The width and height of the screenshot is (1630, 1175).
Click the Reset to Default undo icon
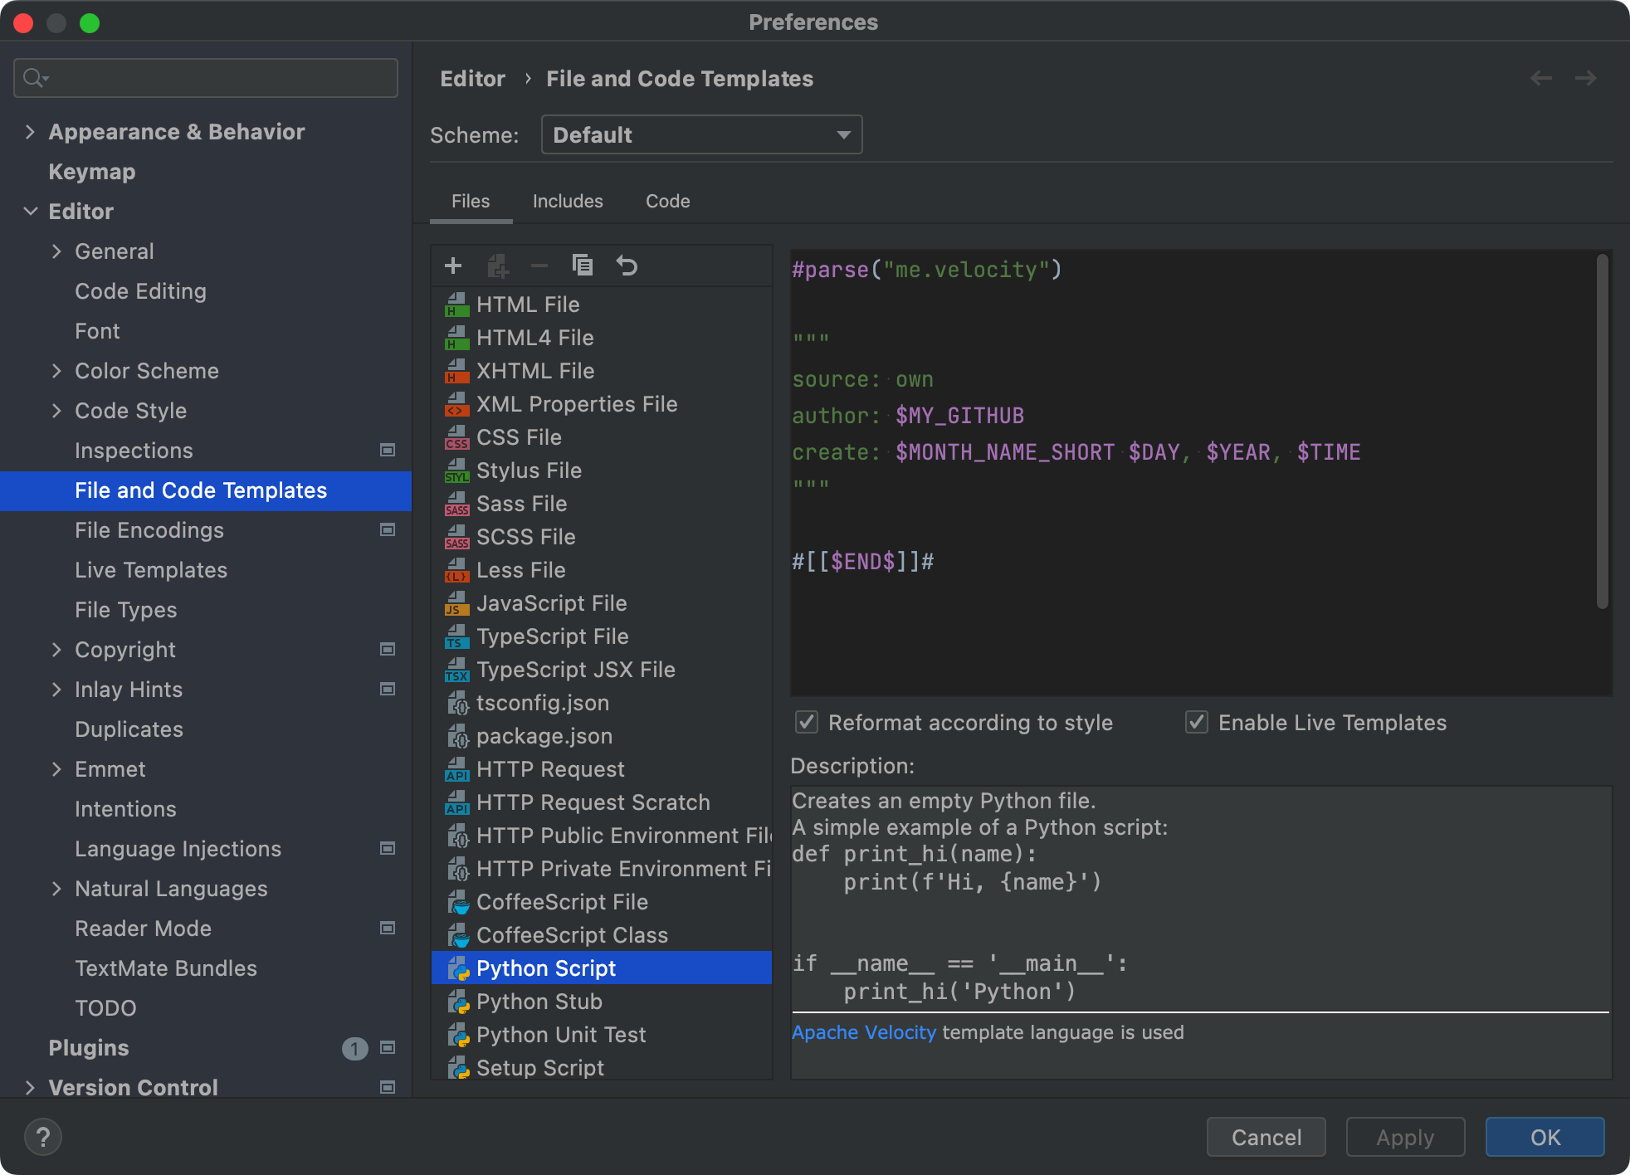point(627,266)
